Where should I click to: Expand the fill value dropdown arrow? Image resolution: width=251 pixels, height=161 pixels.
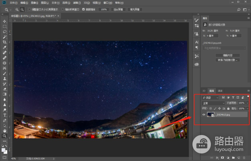pyautogui.click(x=248, y=109)
